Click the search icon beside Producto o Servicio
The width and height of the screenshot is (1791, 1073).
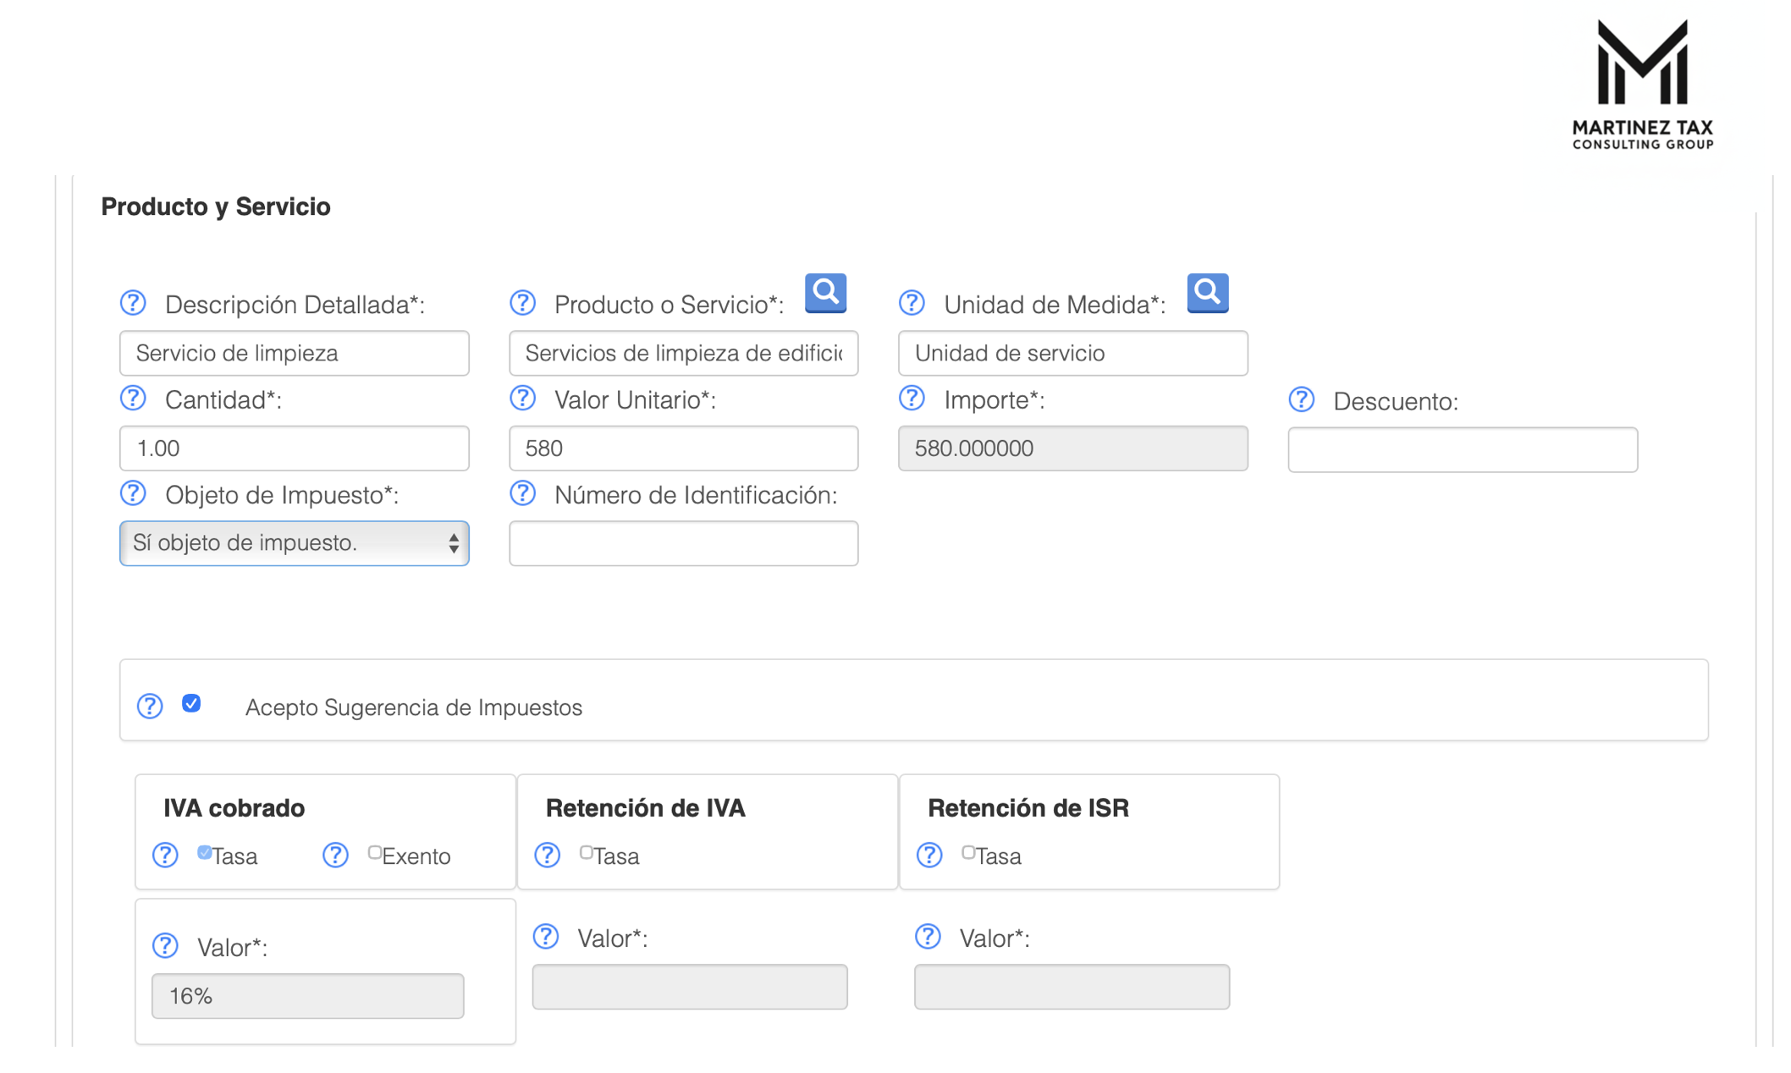click(825, 293)
